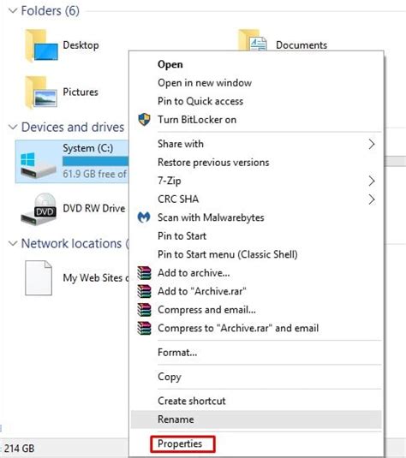Click the BitLocker shield icon

click(x=144, y=120)
